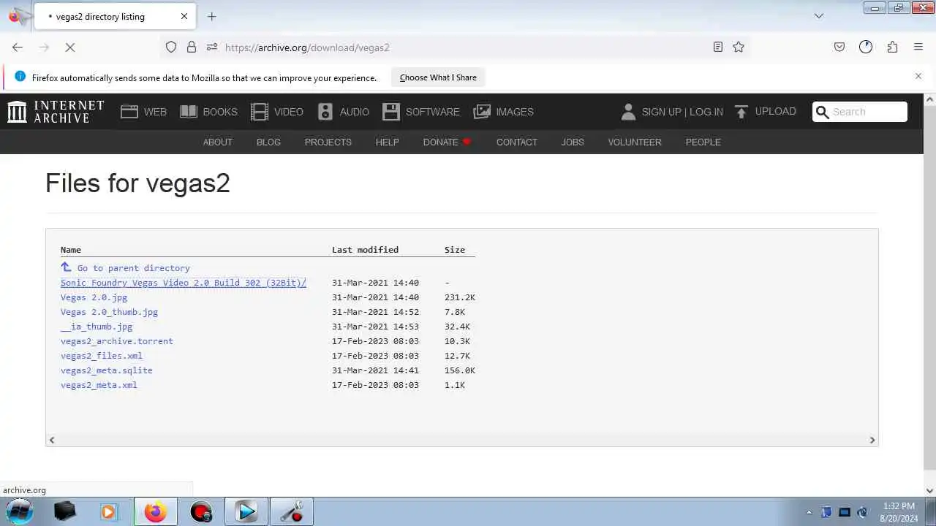The height and width of the screenshot is (526, 936).
Task: Open the PROJECTS menu item
Action: click(328, 142)
